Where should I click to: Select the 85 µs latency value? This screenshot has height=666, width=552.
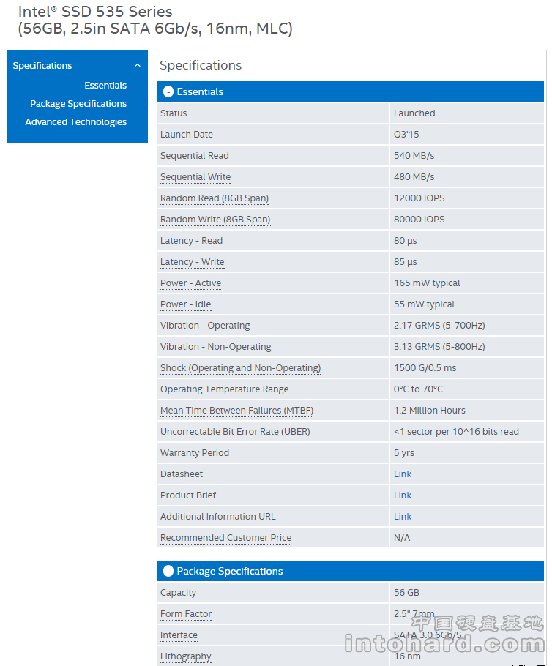click(x=405, y=262)
